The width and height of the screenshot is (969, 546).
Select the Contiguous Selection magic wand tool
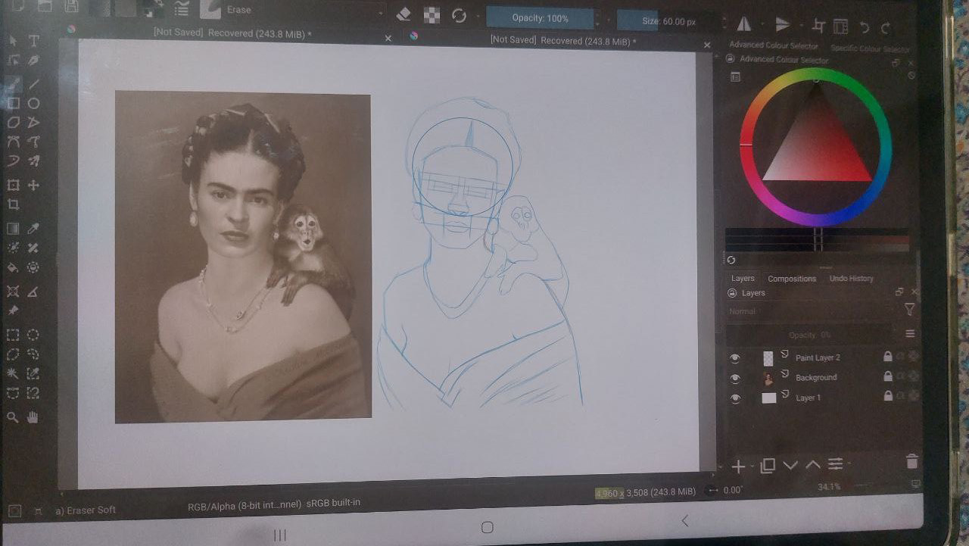(x=13, y=373)
